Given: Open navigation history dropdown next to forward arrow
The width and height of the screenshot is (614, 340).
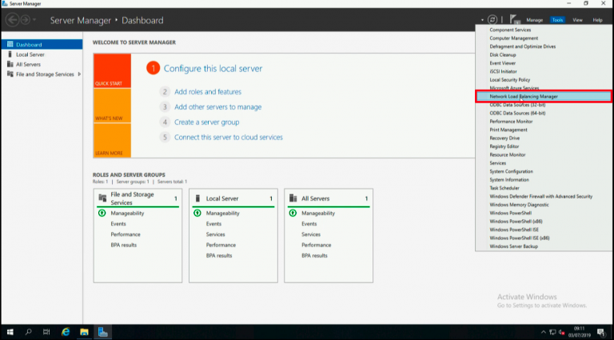Looking at the screenshot, I should click(x=34, y=19).
